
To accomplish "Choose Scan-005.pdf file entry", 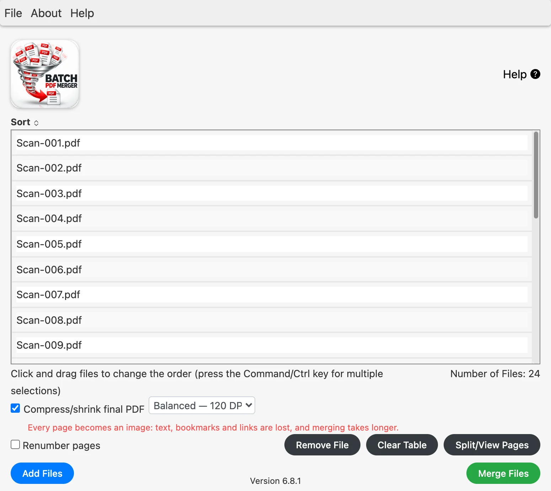I will (x=272, y=244).
